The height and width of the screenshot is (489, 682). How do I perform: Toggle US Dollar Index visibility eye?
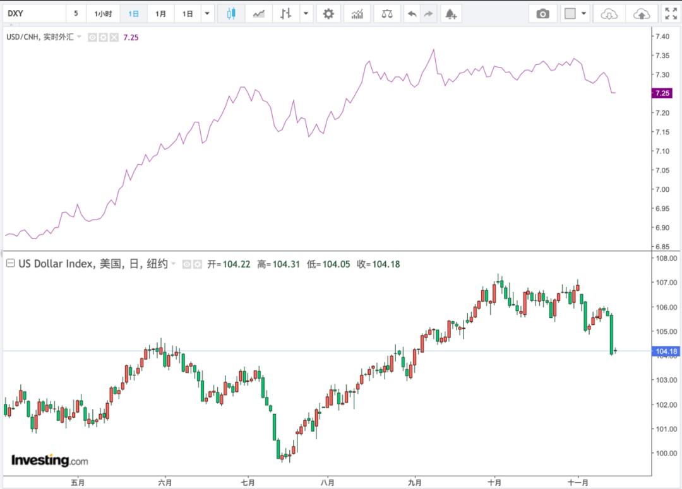pos(186,264)
